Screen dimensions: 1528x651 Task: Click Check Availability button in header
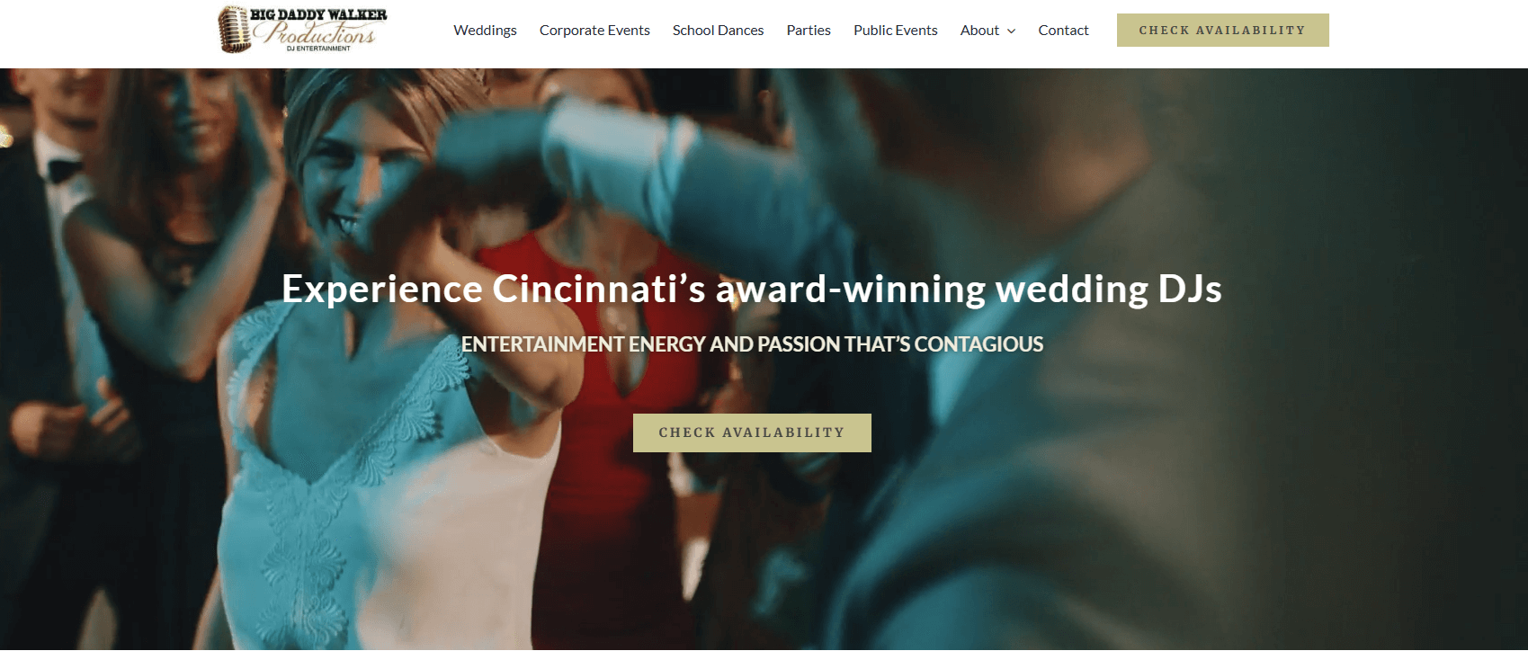click(1222, 30)
